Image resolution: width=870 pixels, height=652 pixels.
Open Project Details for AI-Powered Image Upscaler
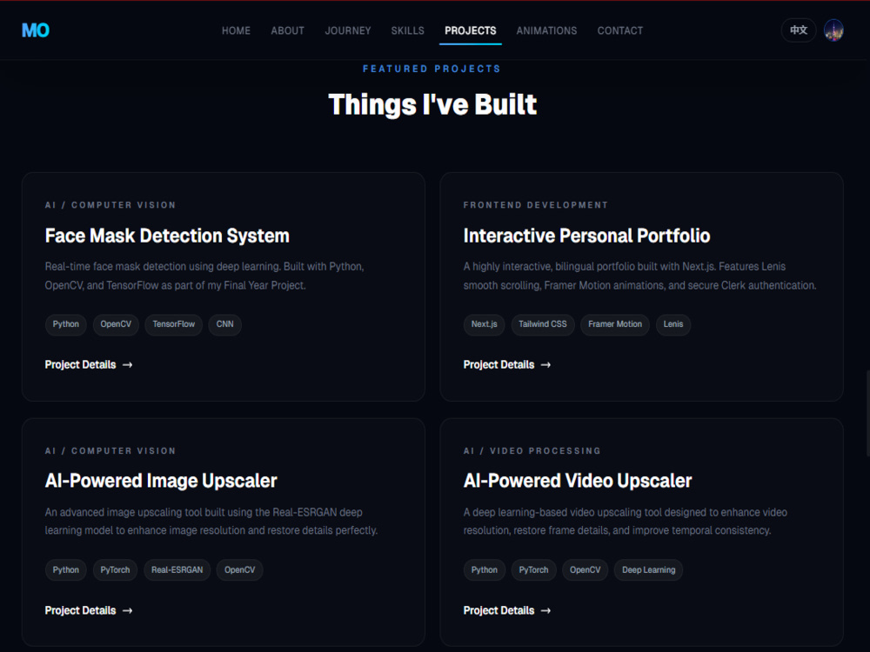(x=89, y=610)
